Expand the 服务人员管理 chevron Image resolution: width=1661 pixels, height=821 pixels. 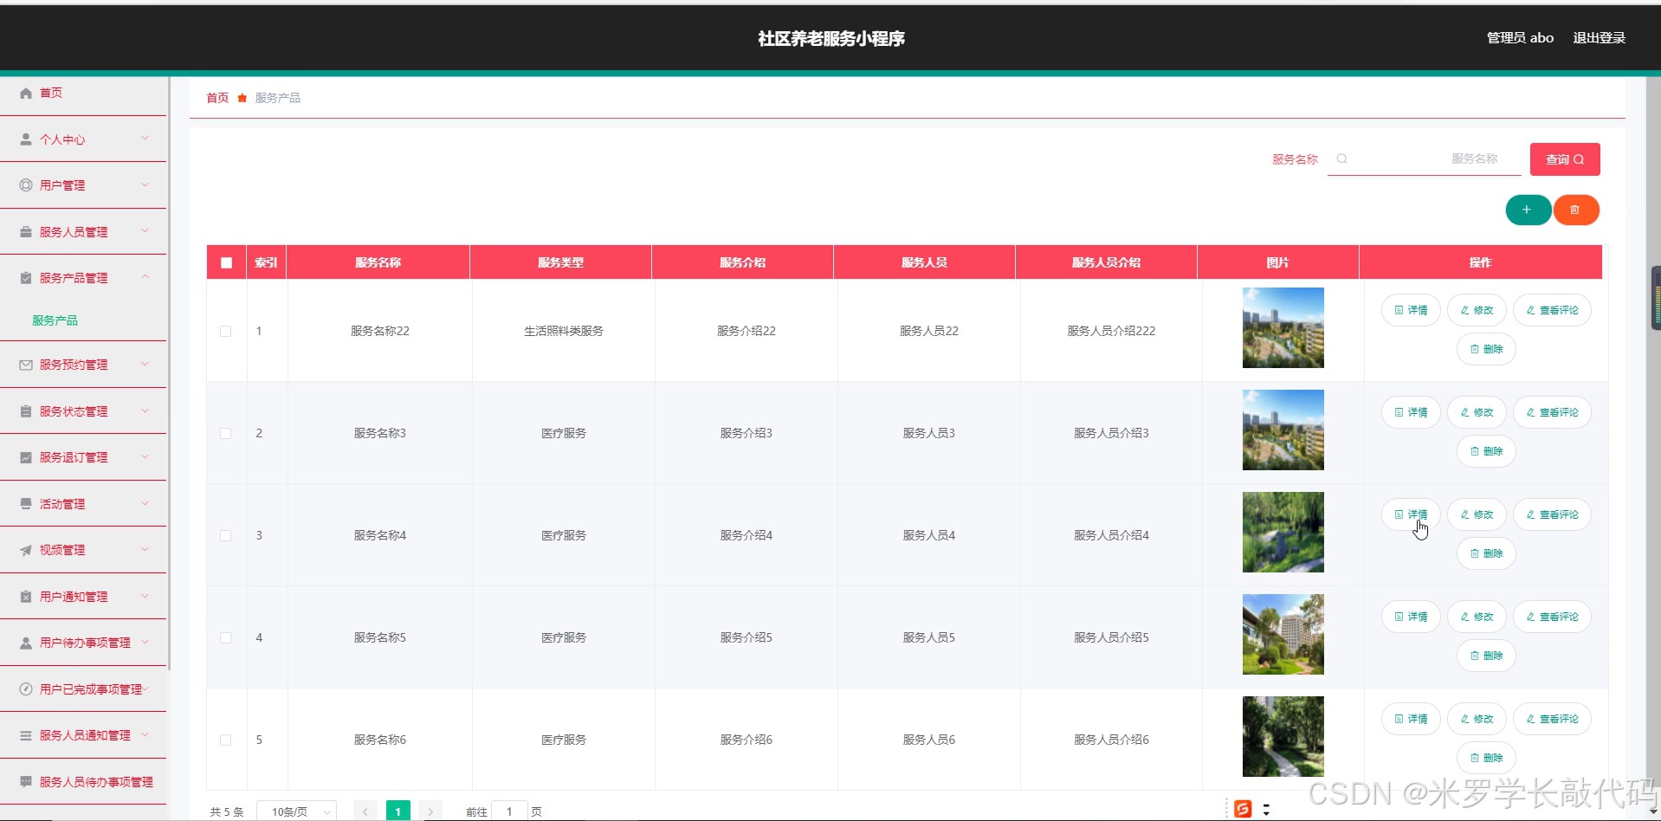tap(145, 231)
